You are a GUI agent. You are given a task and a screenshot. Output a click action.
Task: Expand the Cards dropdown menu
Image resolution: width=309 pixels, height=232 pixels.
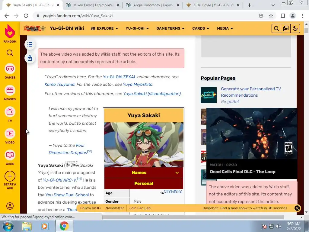point(201,28)
